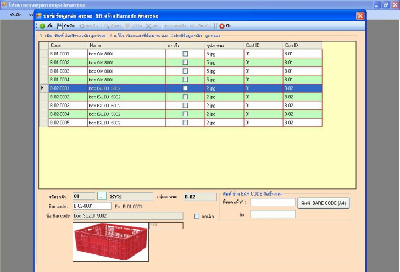Image resolution: width=400 pixels, height=272 pixels.
Task: Click the starting page number field
Action: click(x=273, y=202)
